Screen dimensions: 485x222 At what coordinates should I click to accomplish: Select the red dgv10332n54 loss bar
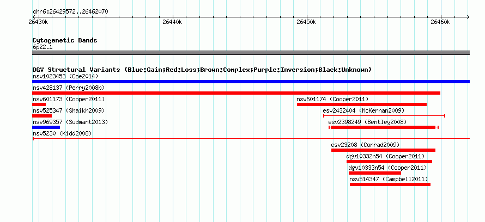click(x=389, y=162)
